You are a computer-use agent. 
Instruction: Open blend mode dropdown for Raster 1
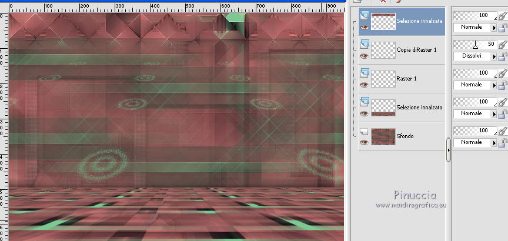494,85
